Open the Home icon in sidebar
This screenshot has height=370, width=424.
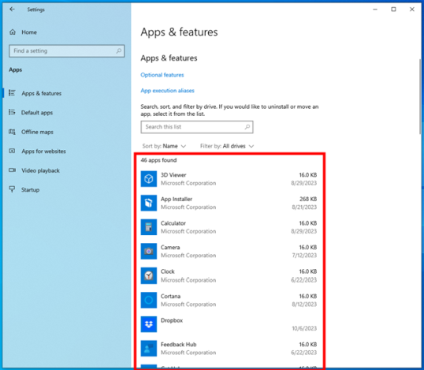click(13, 32)
